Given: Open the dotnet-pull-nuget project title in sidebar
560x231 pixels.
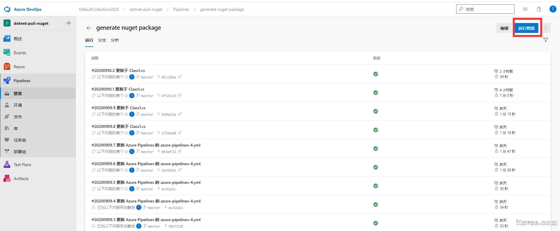Looking at the screenshot, I should pos(31,23).
